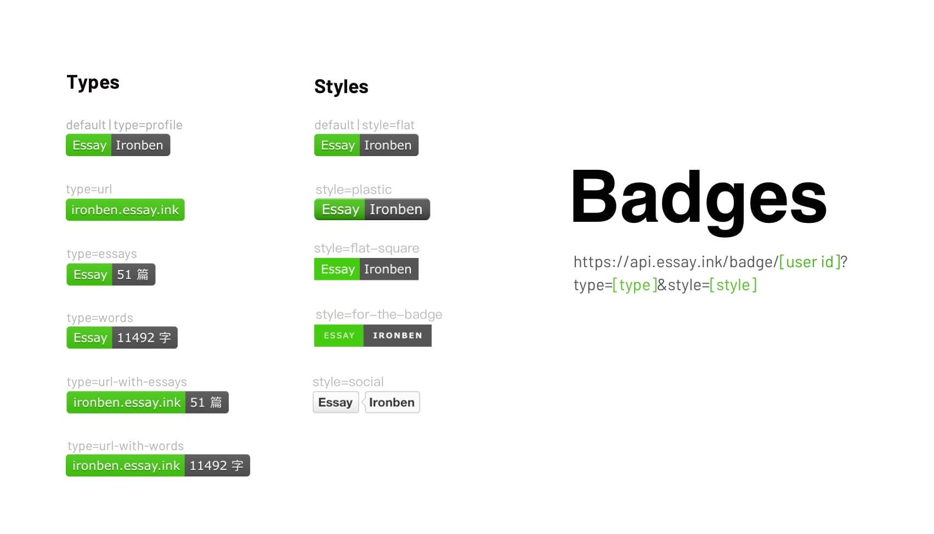Click the type=url-with-essays label text
934x534 pixels.
point(127,382)
